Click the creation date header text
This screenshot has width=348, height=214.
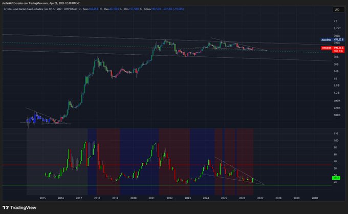tap(64, 3)
